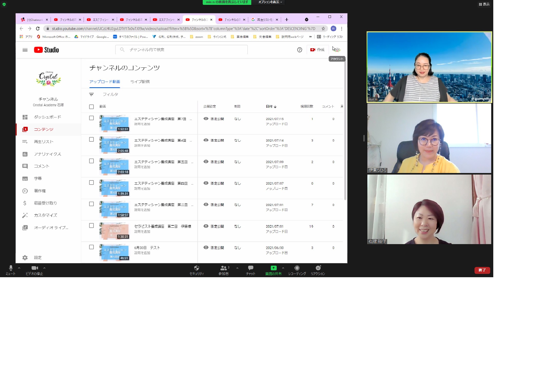Click the 画面の共有 share screen button
The image size is (539, 365).
273,270
